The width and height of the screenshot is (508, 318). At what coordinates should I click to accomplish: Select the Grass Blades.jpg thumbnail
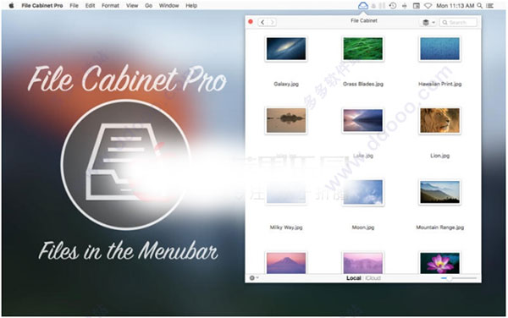click(363, 49)
